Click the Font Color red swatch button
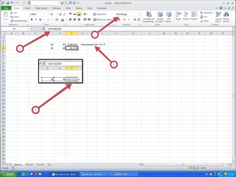236x177 pixels. pyautogui.click(x=62, y=19)
